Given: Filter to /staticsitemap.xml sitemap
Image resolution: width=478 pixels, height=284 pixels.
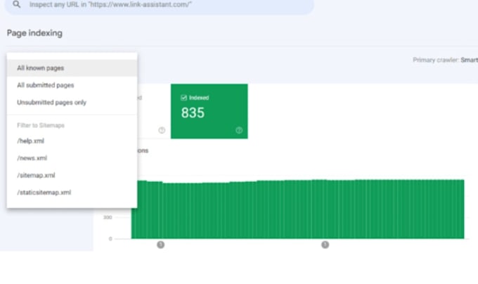Looking at the screenshot, I should [x=72, y=193].
